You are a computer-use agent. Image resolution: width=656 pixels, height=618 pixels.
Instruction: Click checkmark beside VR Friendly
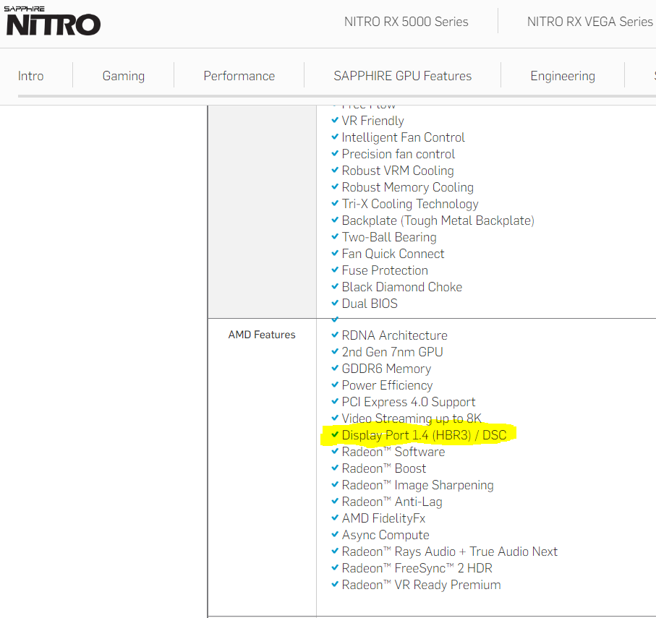pyautogui.click(x=335, y=119)
